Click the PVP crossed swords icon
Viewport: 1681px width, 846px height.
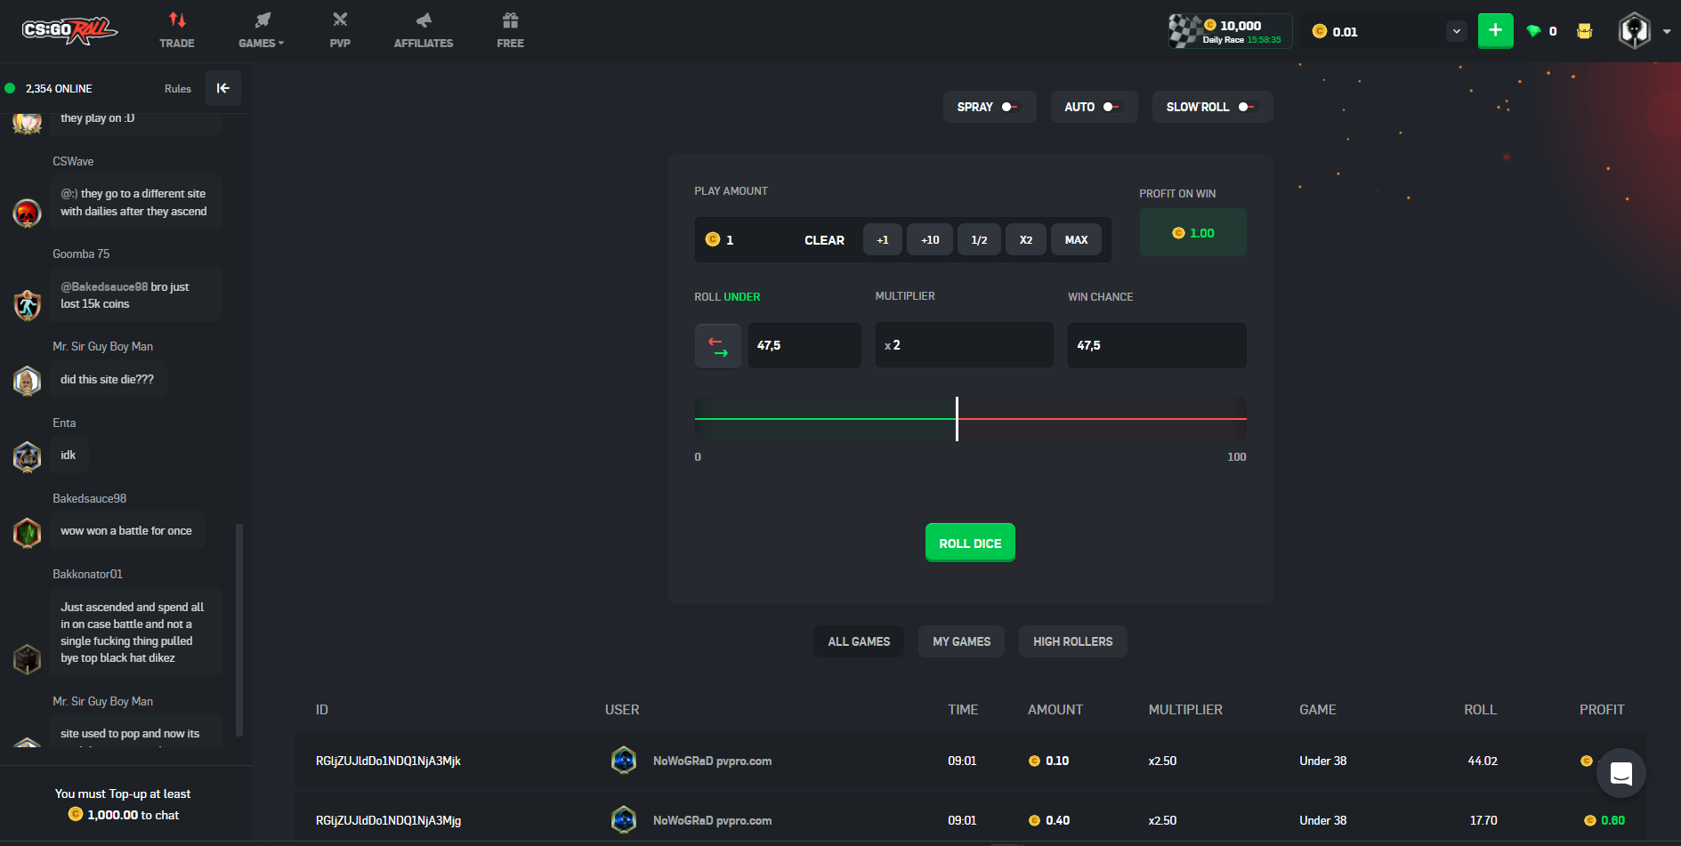[340, 20]
